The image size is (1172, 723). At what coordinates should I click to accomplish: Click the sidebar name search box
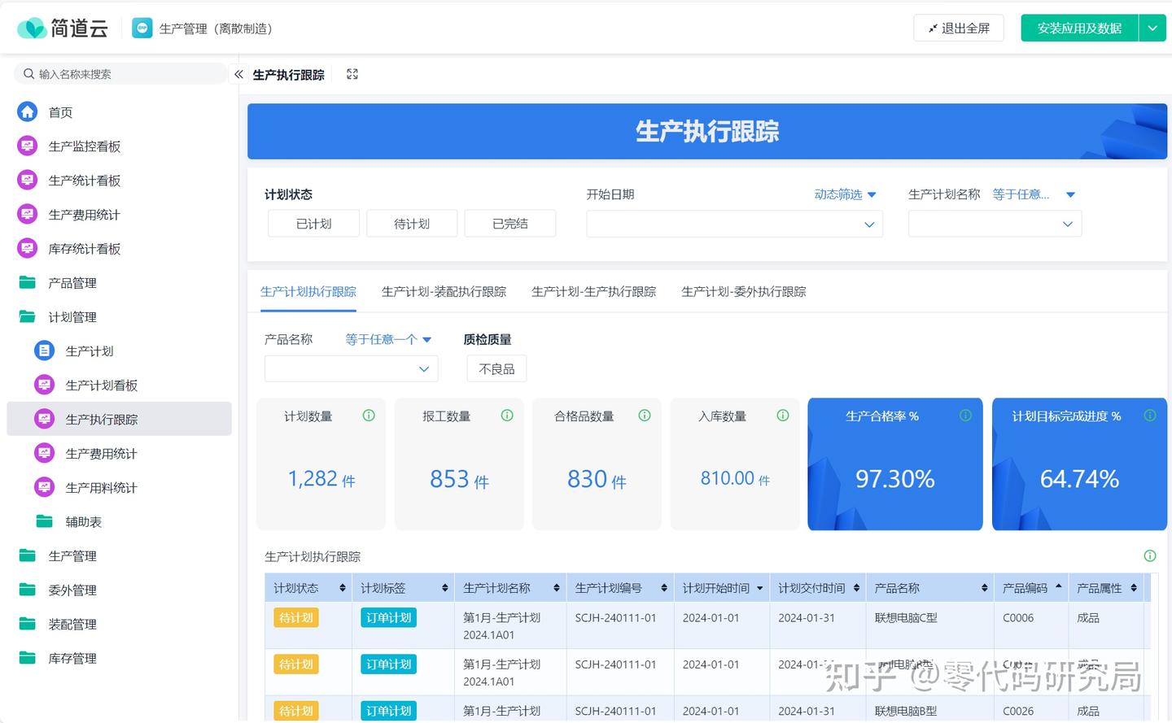click(x=122, y=74)
